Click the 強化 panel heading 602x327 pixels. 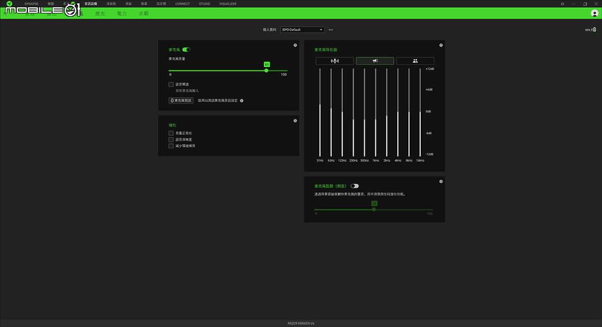coord(172,125)
